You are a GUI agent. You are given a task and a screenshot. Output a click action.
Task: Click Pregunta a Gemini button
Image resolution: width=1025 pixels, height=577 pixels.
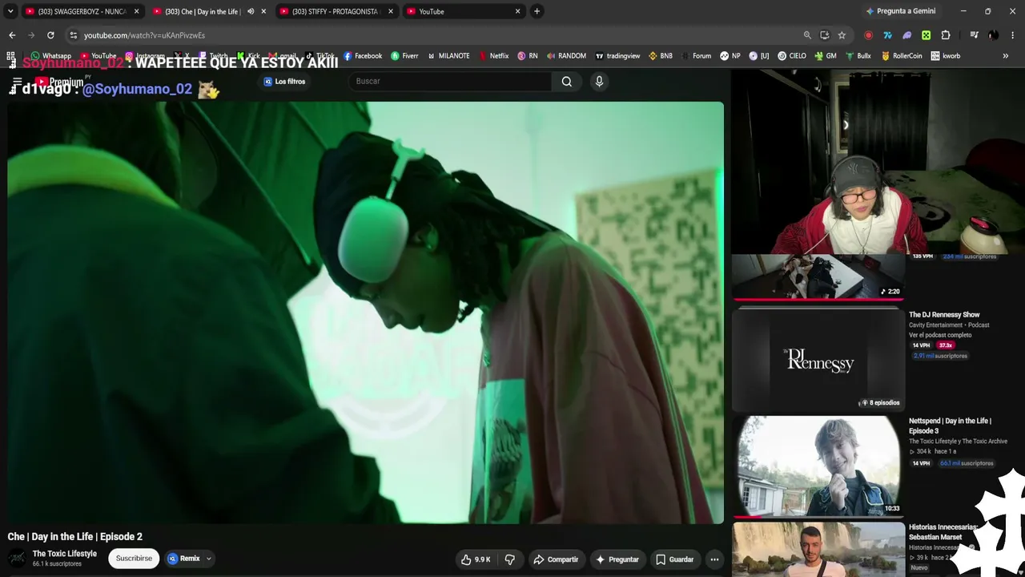[900, 11]
